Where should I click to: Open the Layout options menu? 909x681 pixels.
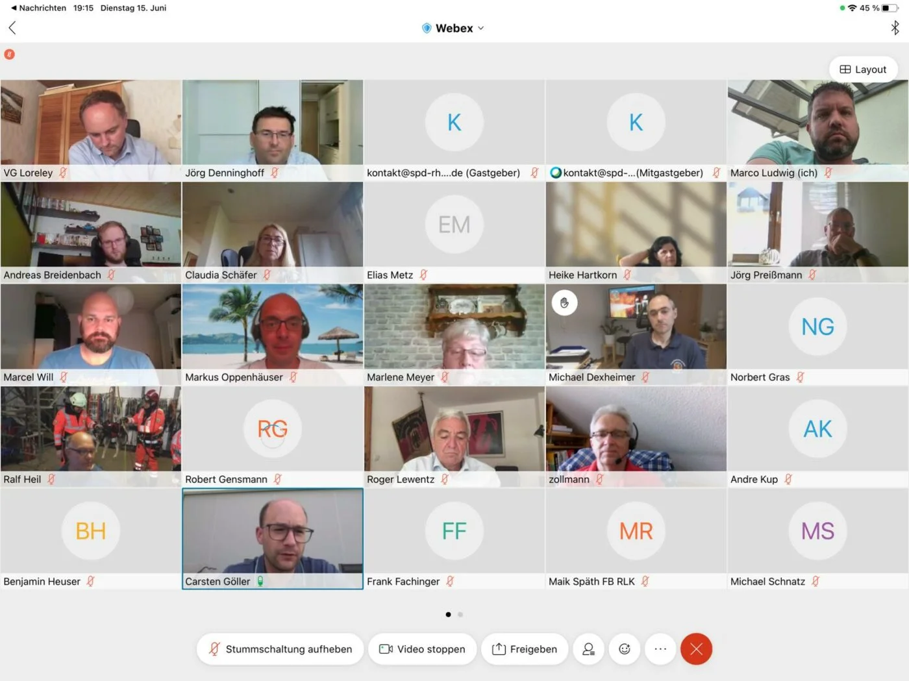[x=863, y=69]
